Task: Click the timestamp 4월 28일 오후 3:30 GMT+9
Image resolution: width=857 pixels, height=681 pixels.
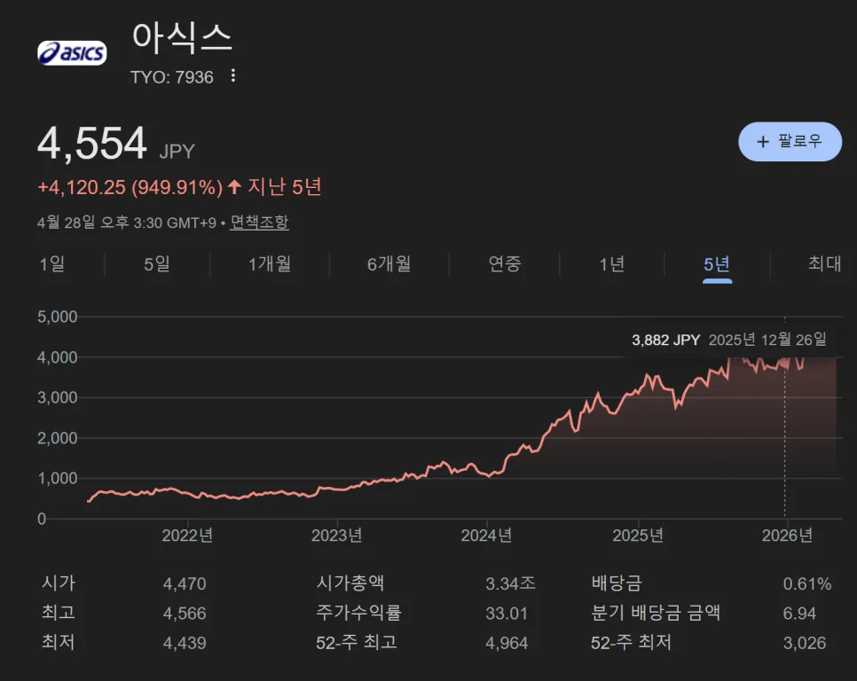Action: pyautogui.click(x=127, y=223)
